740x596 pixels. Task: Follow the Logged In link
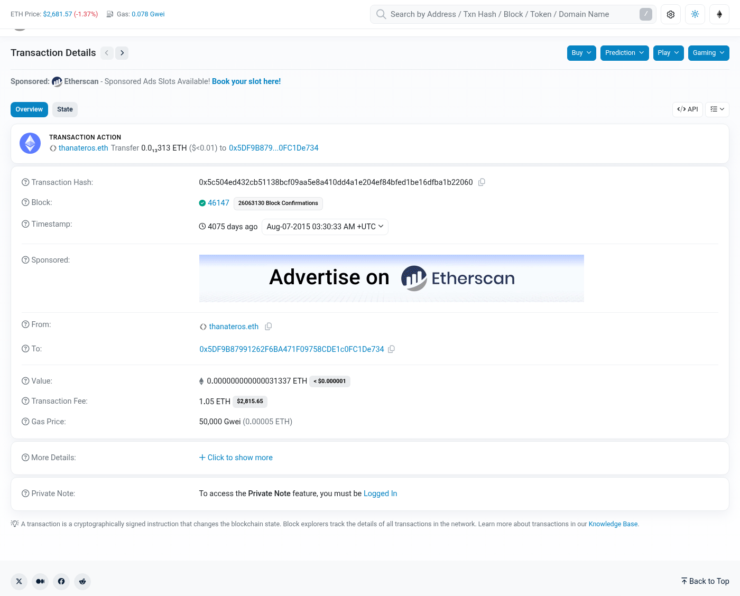click(381, 493)
